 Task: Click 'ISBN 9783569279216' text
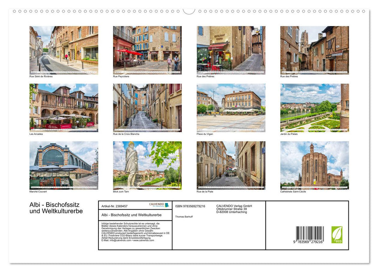(x=190, y=206)
